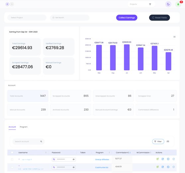Viewport: 185px width, 173px height.
Task: Click the Reset Fields button
Action: click(159, 17)
